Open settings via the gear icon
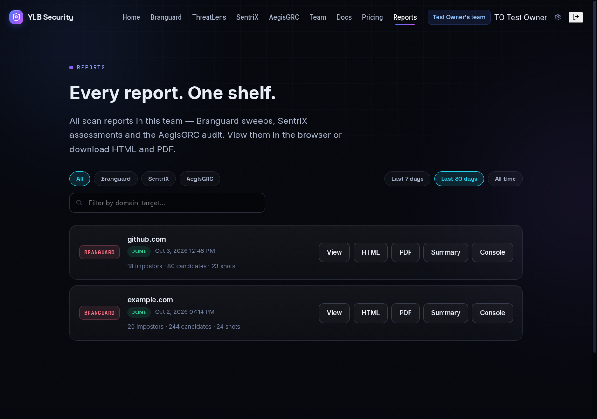 click(558, 17)
